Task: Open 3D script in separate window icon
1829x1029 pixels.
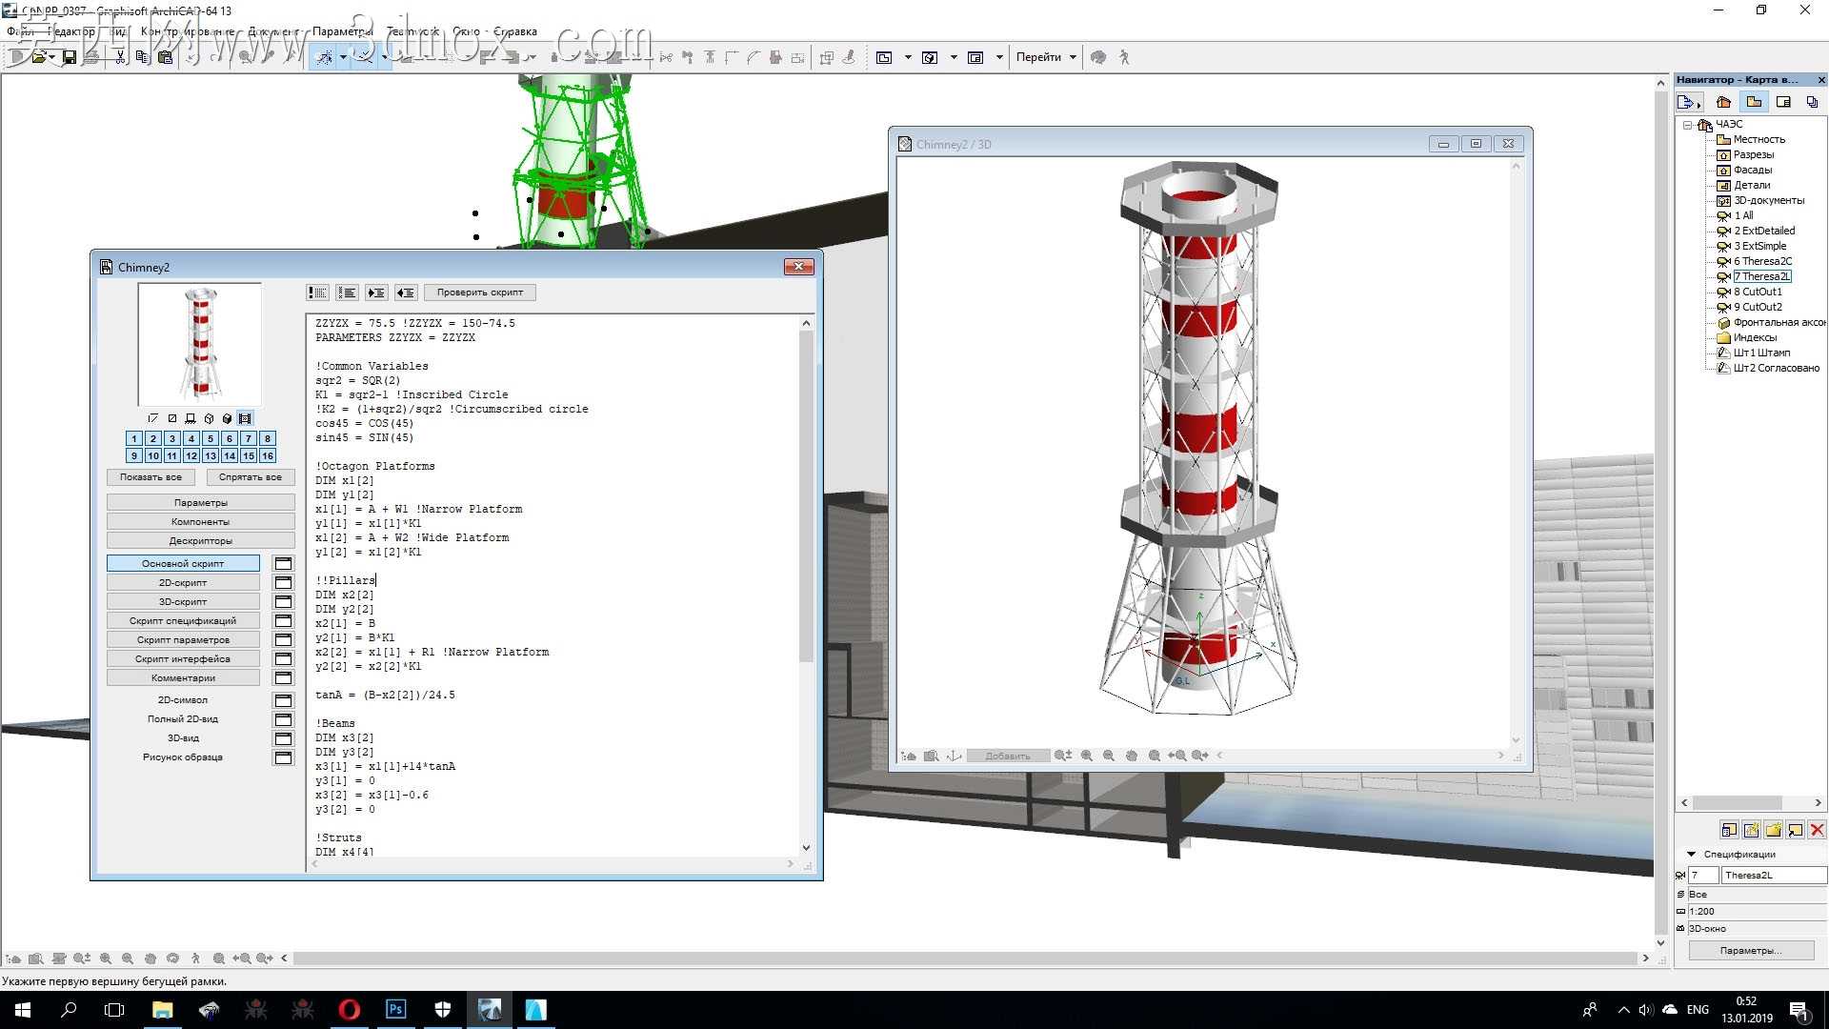Action: pyautogui.click(x=283, y=601)
